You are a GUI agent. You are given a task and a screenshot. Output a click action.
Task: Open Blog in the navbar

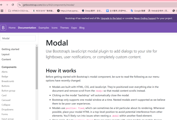tap(82, 28)
